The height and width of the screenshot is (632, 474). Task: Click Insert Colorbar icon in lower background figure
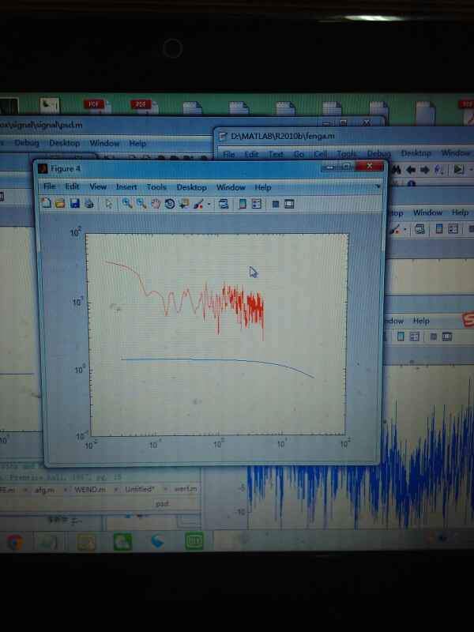[401, 337]
